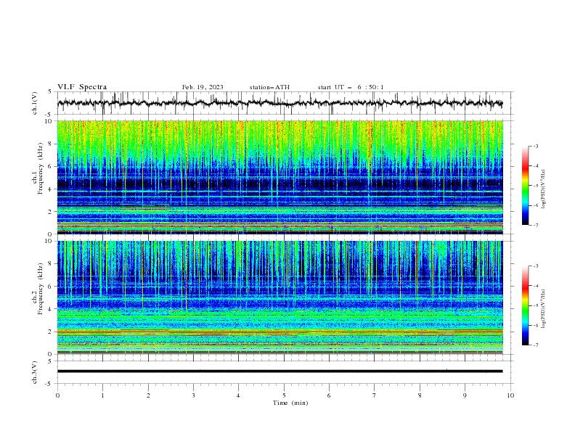Click the time axis tick label '5'
575x444 pixels.
[x=284, y=395]
